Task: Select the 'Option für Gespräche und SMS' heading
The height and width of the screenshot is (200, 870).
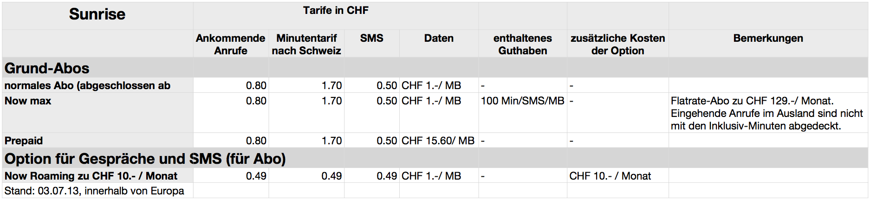Action: [x=145, y=159]
